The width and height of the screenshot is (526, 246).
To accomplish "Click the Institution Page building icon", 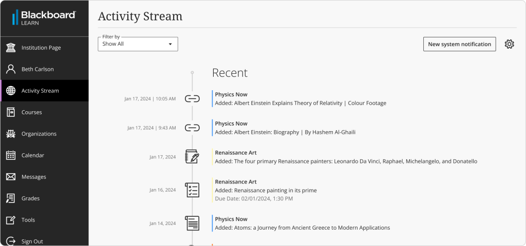I will pyautogui.click(x=10, y=48).
